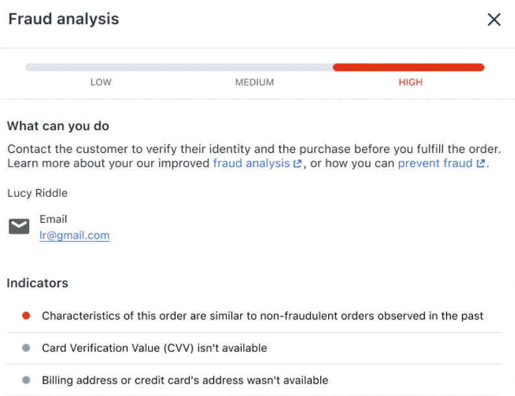Click the customer name Lucy Riddle
Image resolution: width=515 pixels, height=396 pixels.
pyautogui.click(x=38, y=193)
